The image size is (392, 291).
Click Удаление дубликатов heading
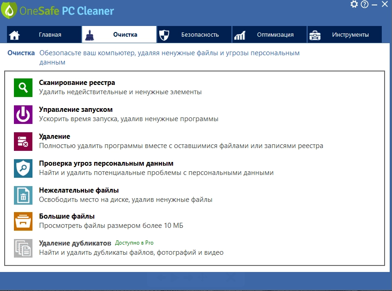click(x=75, y=243)
